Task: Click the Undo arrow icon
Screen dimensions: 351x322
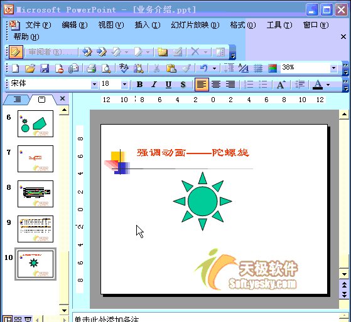Action: coord(203,68)
